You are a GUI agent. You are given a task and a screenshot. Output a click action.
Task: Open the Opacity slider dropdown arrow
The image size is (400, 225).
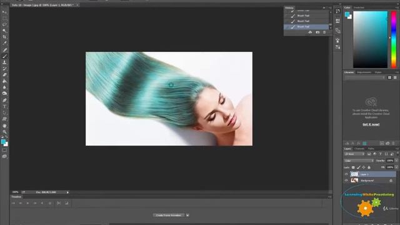pyautogui.click(x=396, y=161)
